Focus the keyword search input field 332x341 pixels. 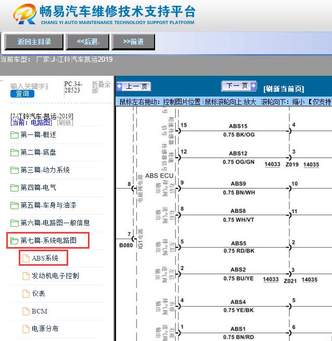coord(29,86)
